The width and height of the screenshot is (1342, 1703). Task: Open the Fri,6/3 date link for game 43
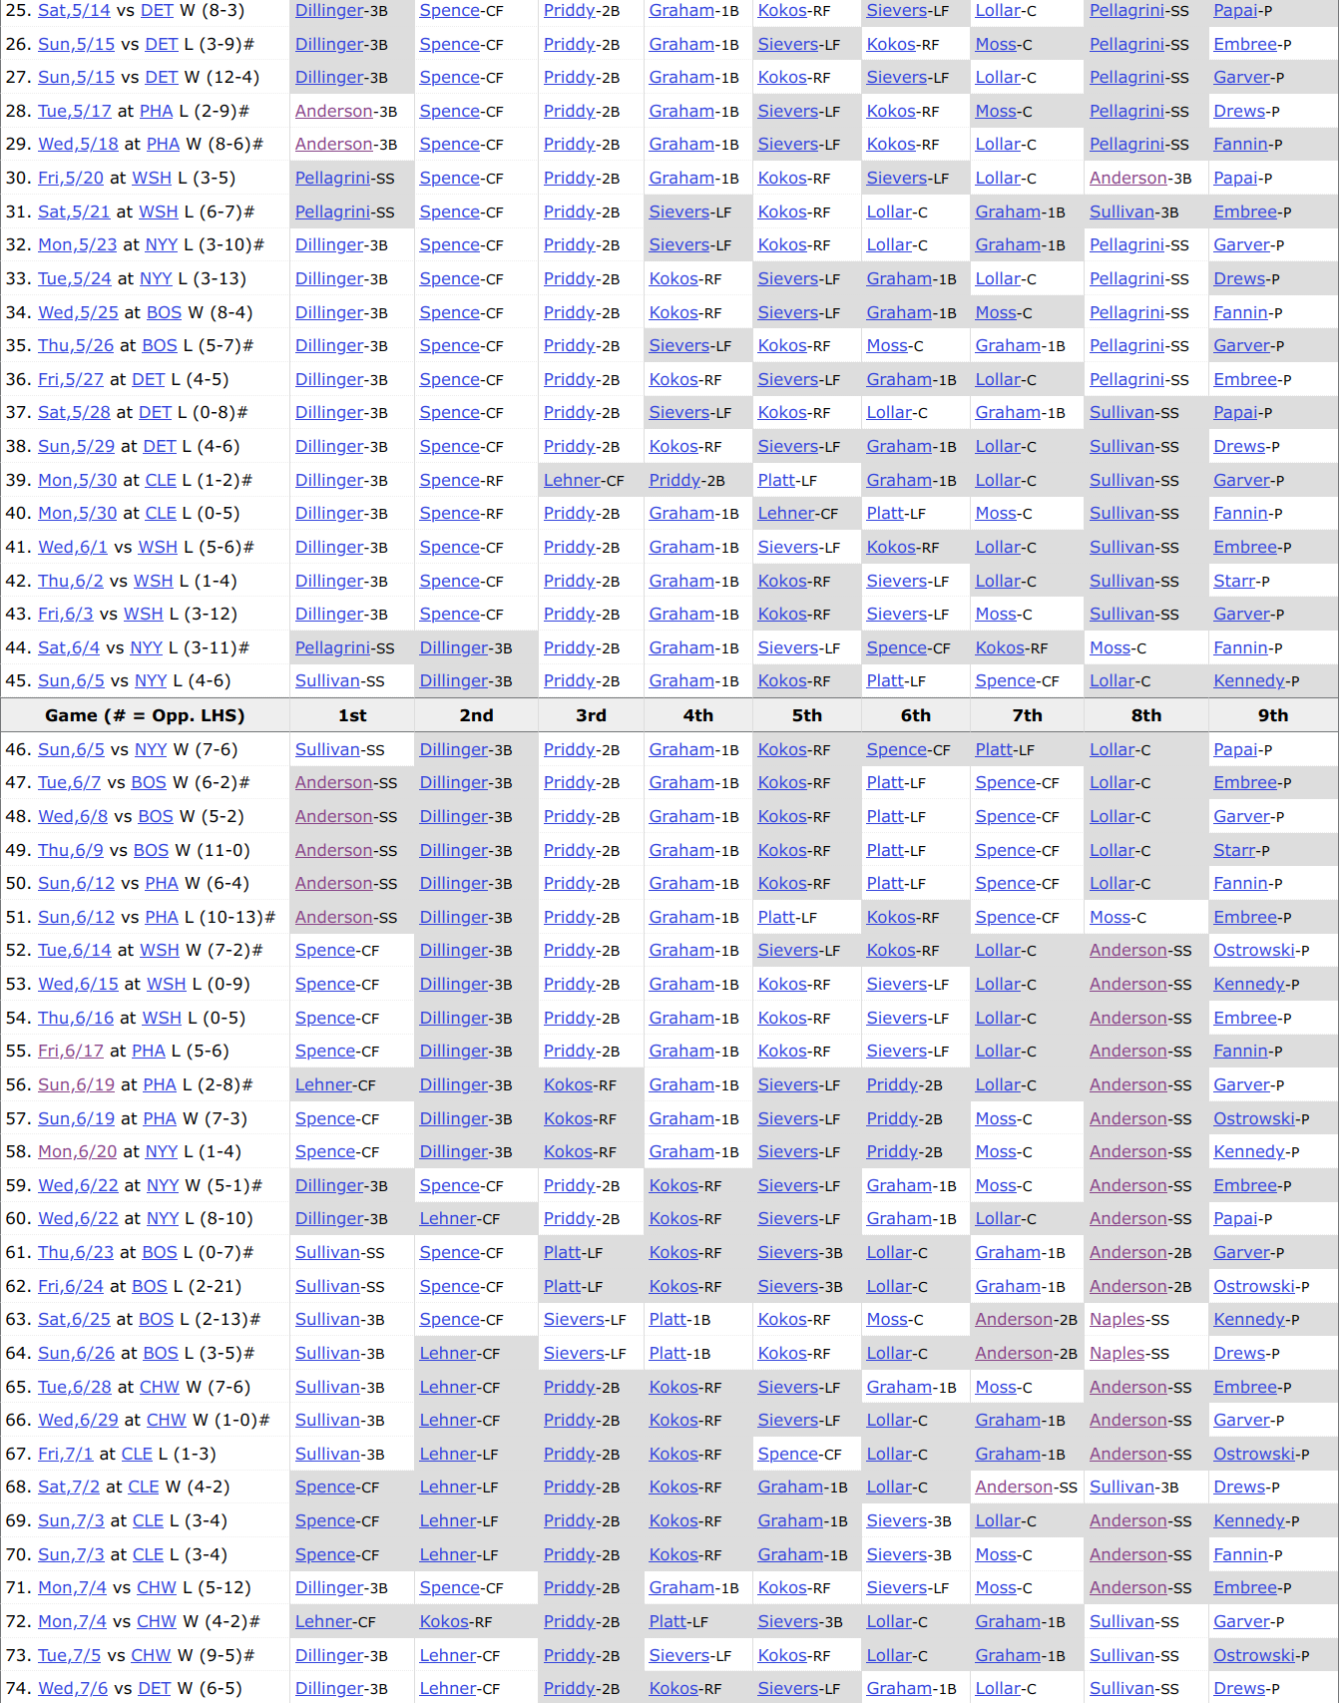[66, 615]
